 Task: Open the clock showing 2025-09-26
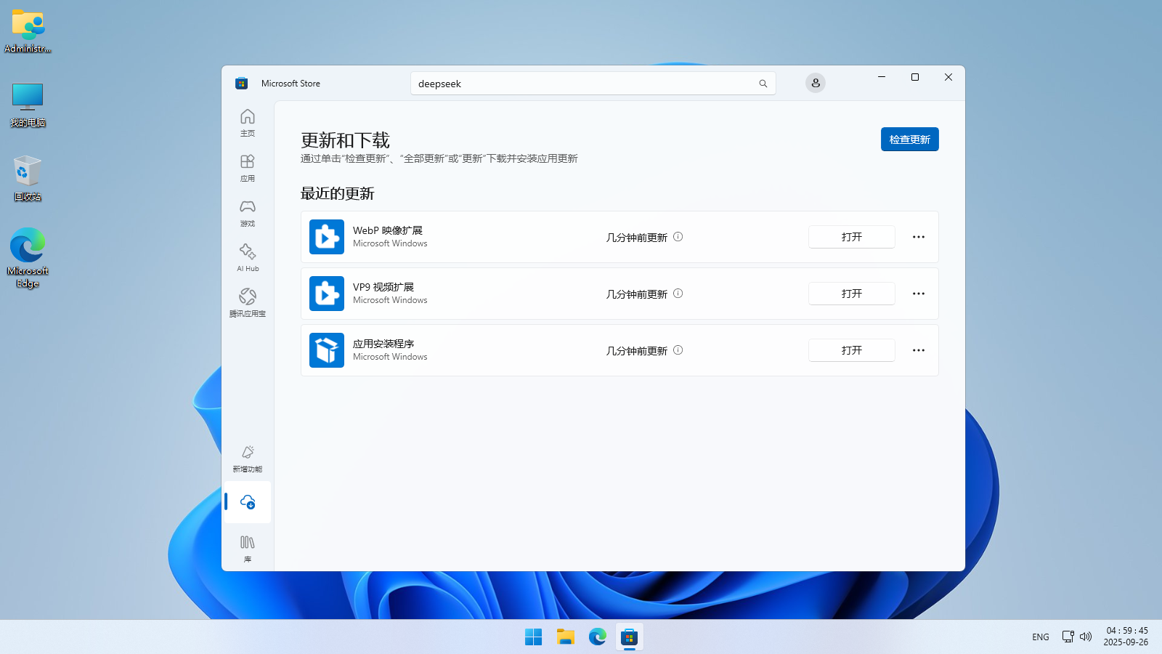click(x=1126, y=637)
